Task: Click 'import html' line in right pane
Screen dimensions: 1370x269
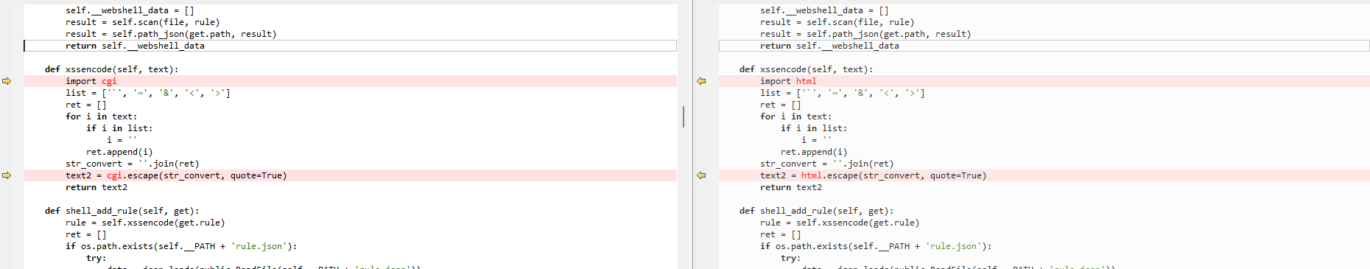Action: click(x=788, y=81)
